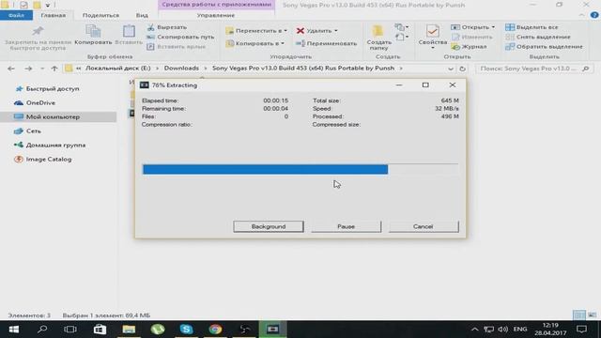The image size is (601, 338).
Task: Click Снять выделение in ribbon
Action: (x=538, y=37)
